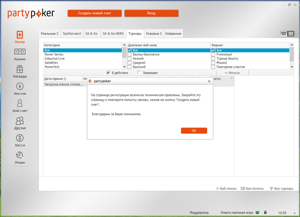Screen dimensions: 300x217
Task: Switch to Избранное tab
Action: point(173,34)
